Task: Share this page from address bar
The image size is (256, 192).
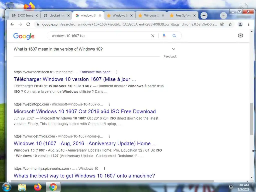Action: coord(222,24)
